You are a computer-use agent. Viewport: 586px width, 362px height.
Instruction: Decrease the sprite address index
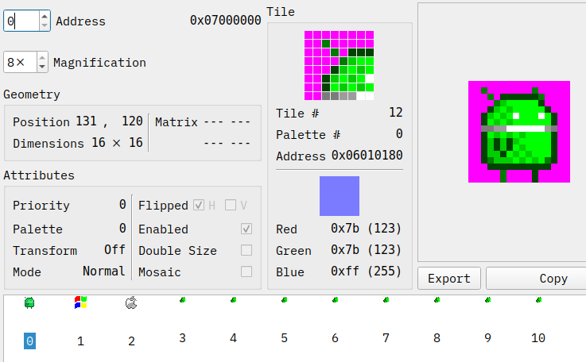point(44,25)
